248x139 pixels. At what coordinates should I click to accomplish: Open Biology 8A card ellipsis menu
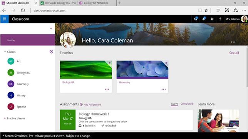tap(107, 89)
